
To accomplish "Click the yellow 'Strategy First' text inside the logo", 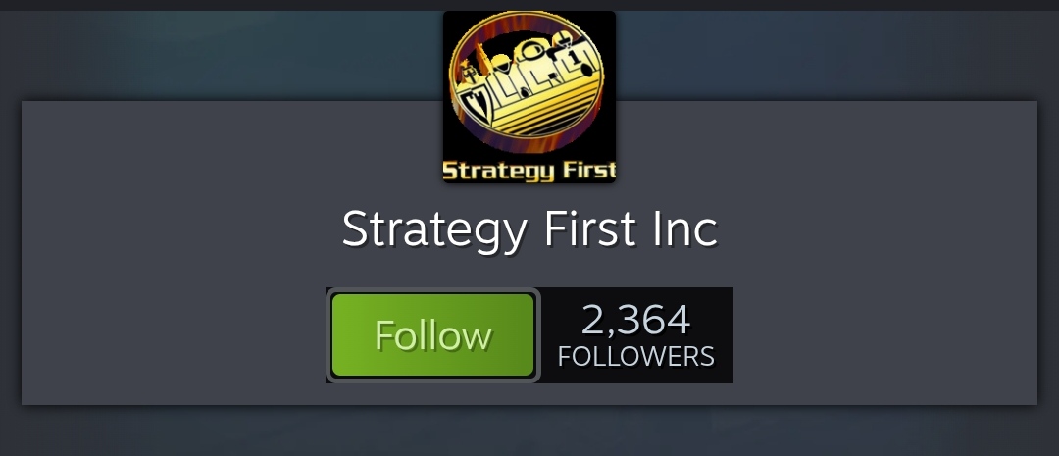I will tap(529, 171).
